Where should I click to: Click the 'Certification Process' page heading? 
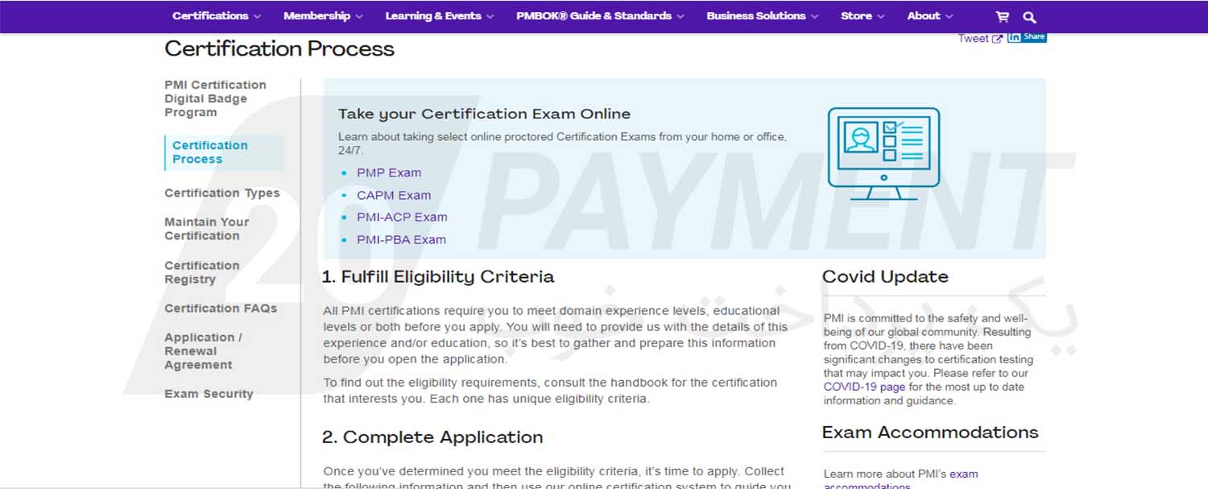pos(279,49)
